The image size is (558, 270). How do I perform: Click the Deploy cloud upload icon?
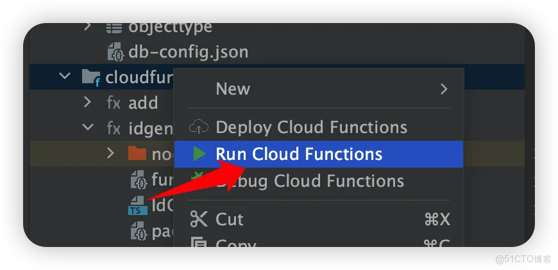click(x=199, y=127)
